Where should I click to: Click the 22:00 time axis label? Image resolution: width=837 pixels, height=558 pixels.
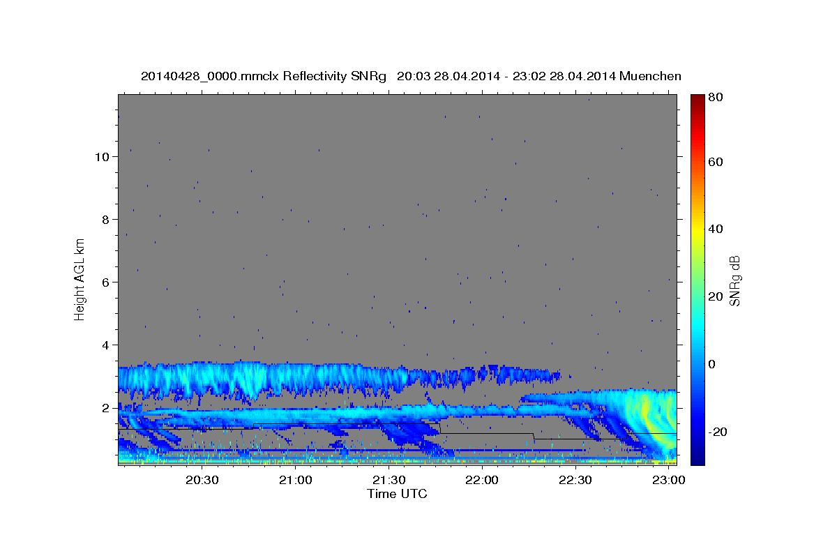tap(482, 480)
